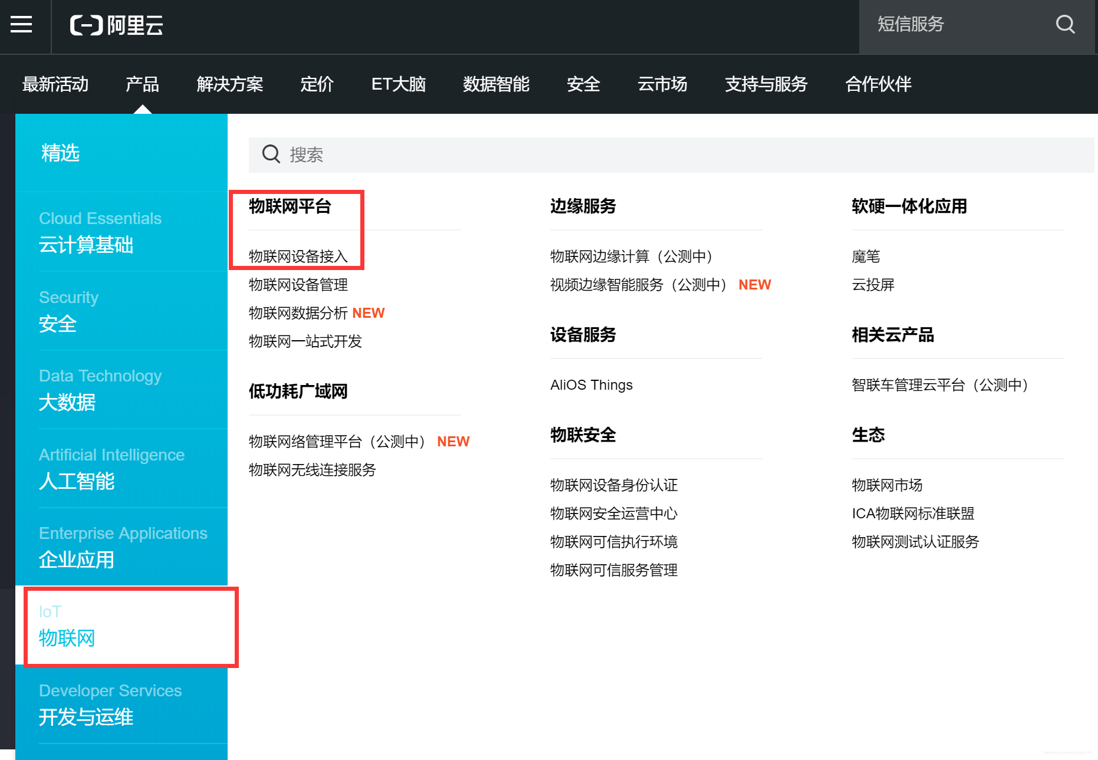Open 物联网边缘计算（公测中） link
Image resolution: width=1098 pixels, height=760 pixels.
coord(632,256)
